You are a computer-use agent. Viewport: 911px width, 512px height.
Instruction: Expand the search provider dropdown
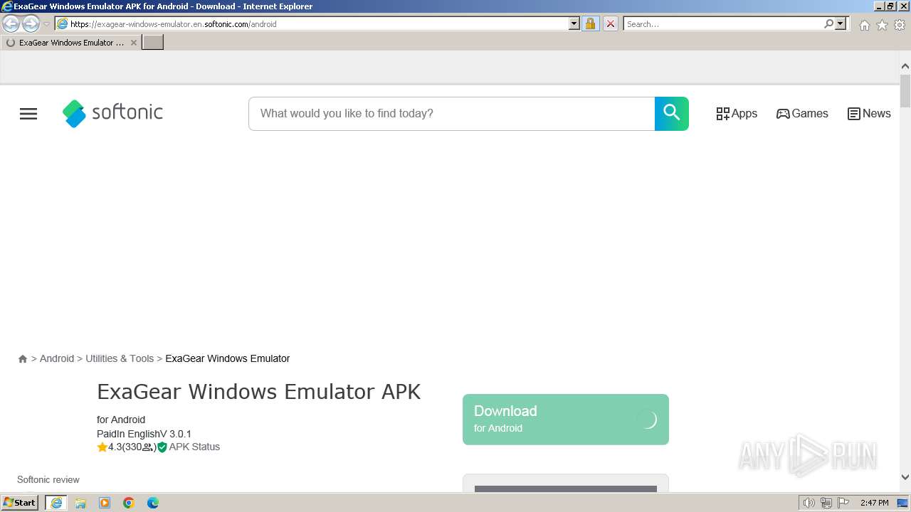point(841,24)
